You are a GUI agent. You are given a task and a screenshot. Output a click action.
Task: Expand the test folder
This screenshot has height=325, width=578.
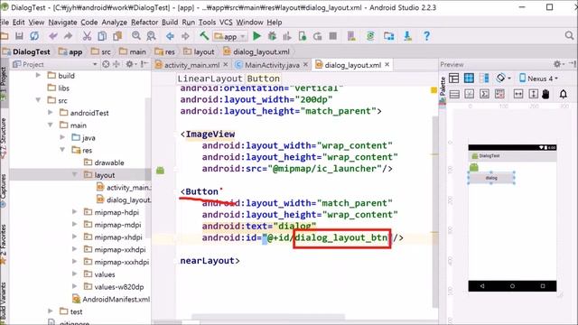coord(51,311)
